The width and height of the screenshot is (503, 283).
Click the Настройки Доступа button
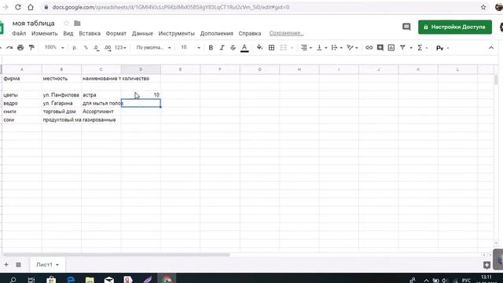coord(455,27)
